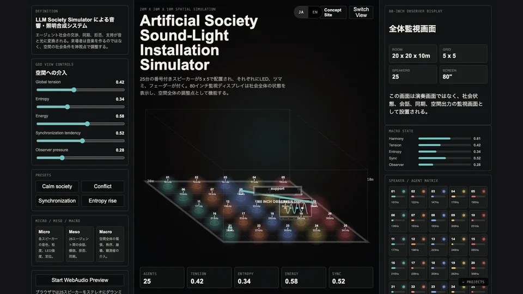Open matrix card 05 with red LED
Image resolution: width=523 pixels, height=294 pixels.
coord(478,197)
